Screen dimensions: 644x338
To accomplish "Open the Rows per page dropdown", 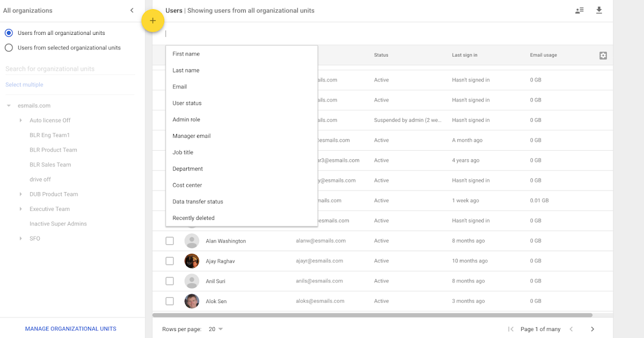I will [x=215, y=329].
